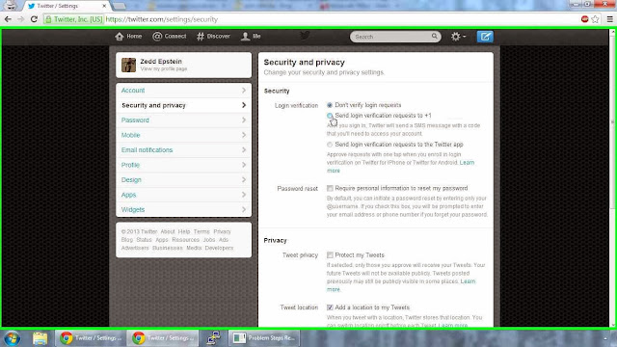Open File Explorer from taskbar
617x347 pixels.
pos(40,338)
